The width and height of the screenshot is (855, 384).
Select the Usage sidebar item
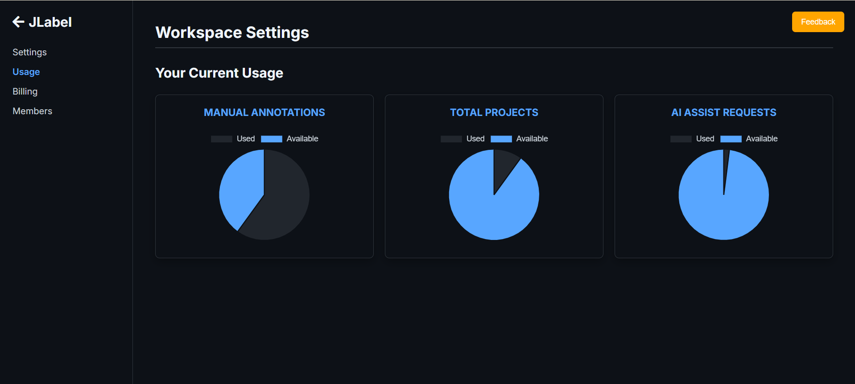tap(26, 72)
